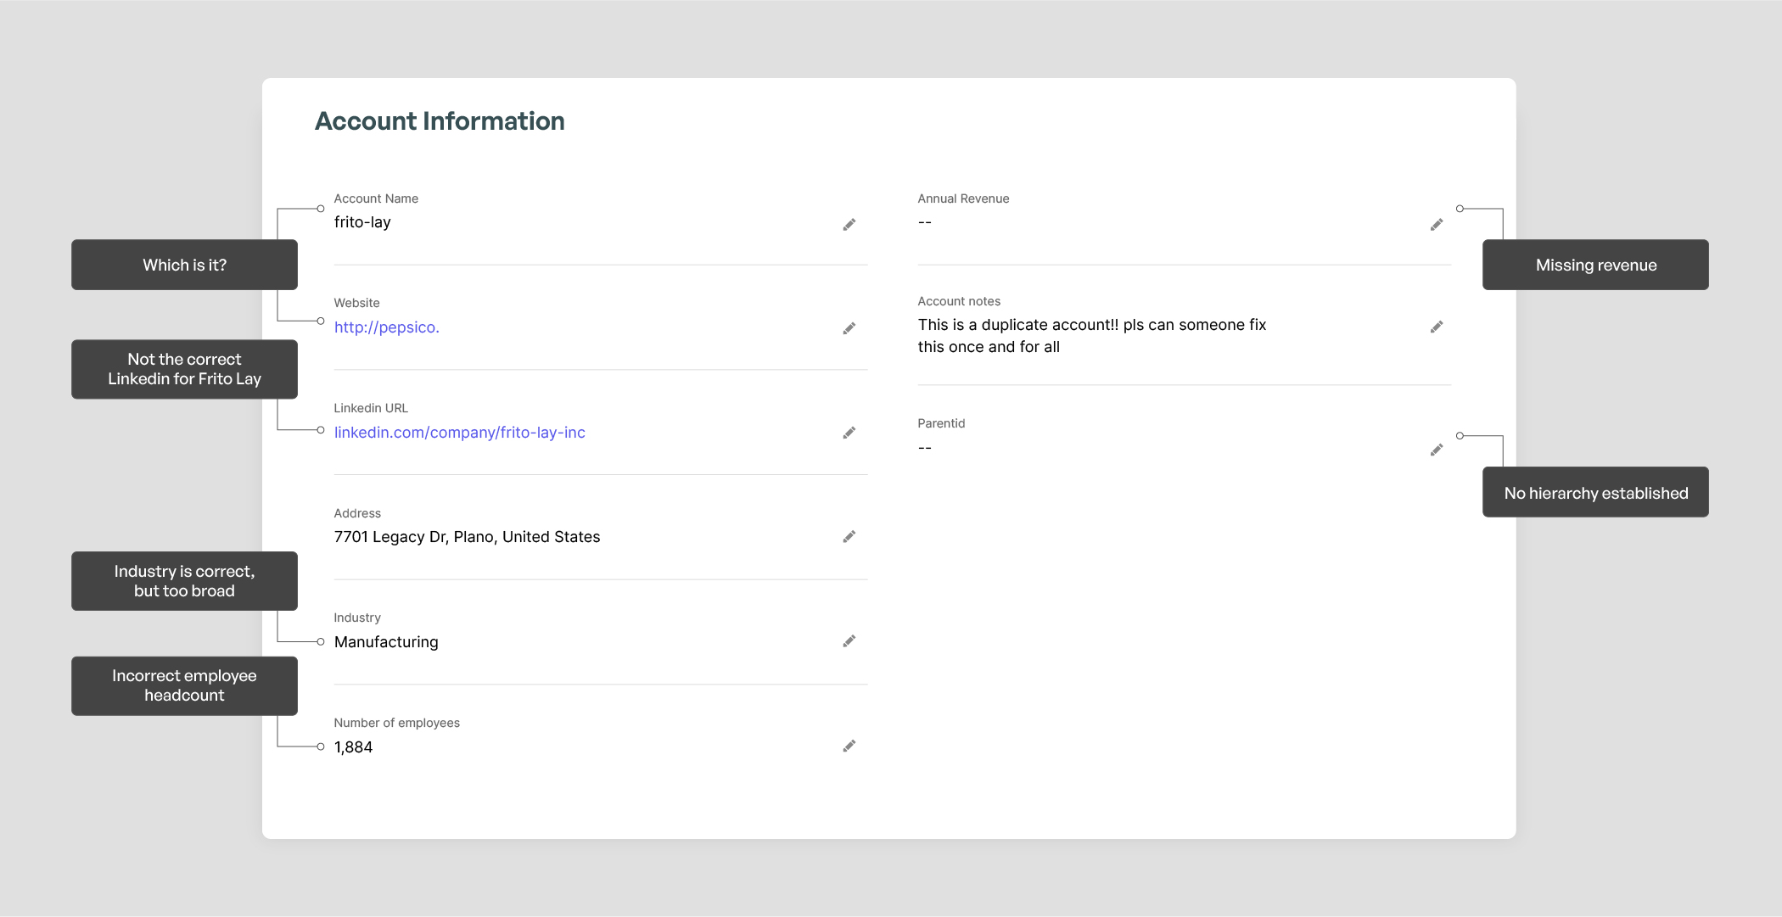The width and height of the screenshot is (1782, 917).
Task: Click pencil icon for Number of employees
Action: 849,746
